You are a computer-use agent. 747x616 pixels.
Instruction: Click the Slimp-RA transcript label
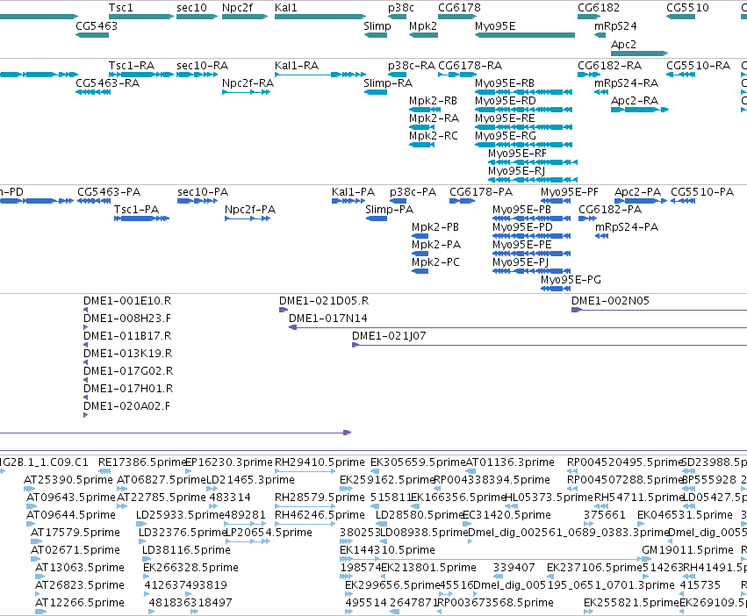388,82
